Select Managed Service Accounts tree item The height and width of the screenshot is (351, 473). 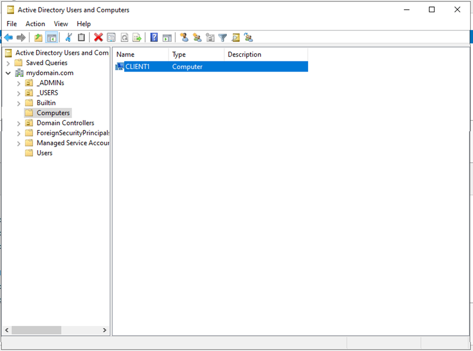point(73,143)
